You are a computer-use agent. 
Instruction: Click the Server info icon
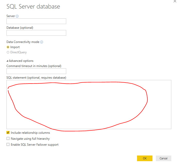17,16
